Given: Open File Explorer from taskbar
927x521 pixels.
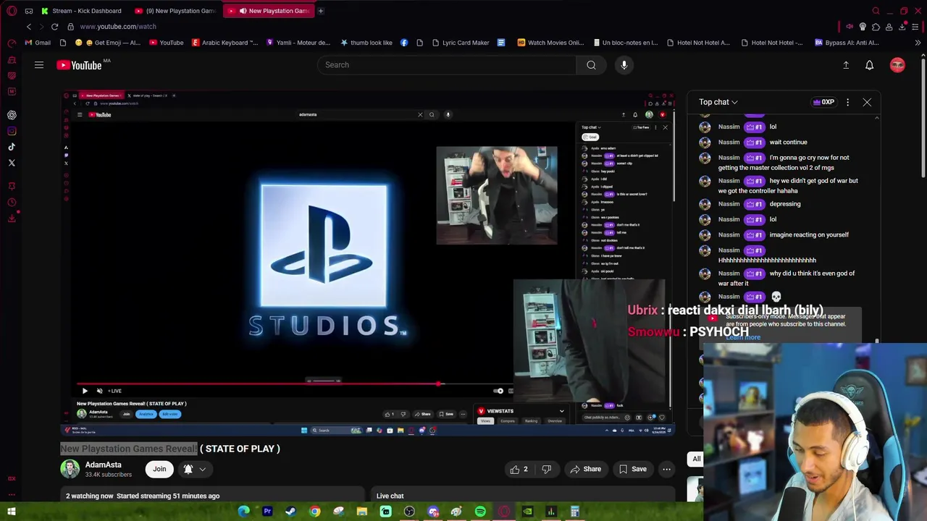Looking at the screenshot, I should (362, 512).
